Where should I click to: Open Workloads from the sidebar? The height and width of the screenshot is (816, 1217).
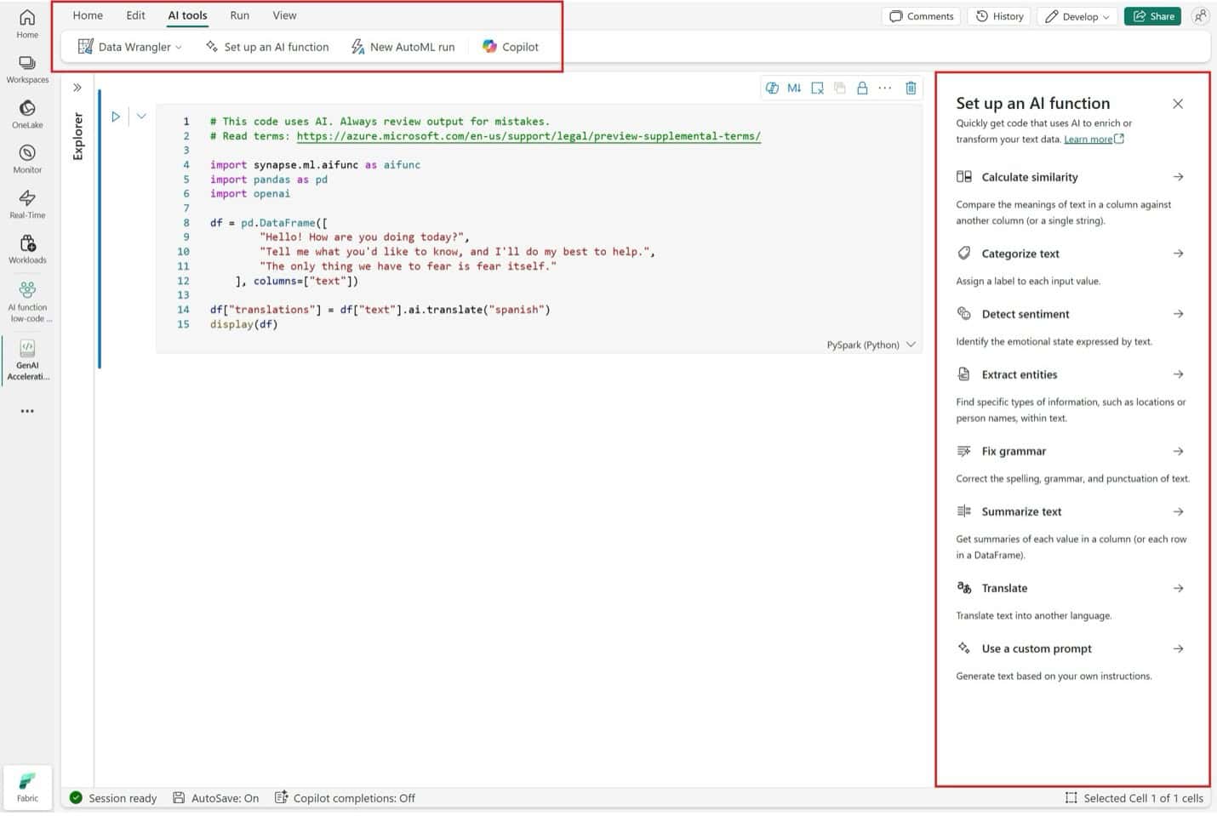click(27, 249)
